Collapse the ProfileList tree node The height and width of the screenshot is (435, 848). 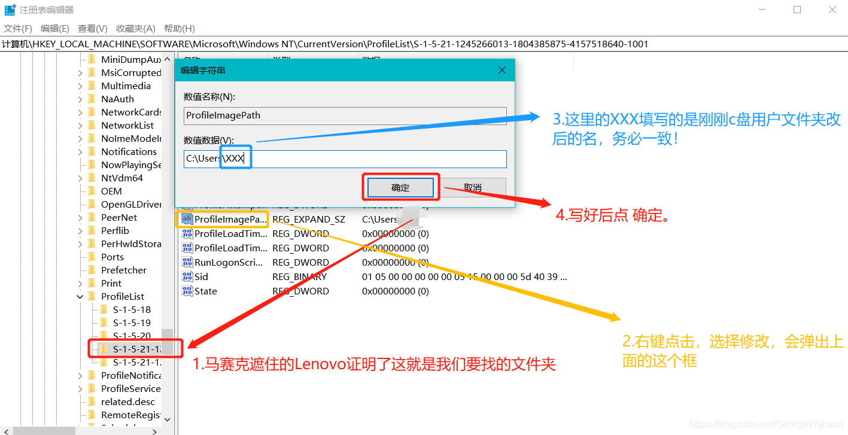(80, 297)
